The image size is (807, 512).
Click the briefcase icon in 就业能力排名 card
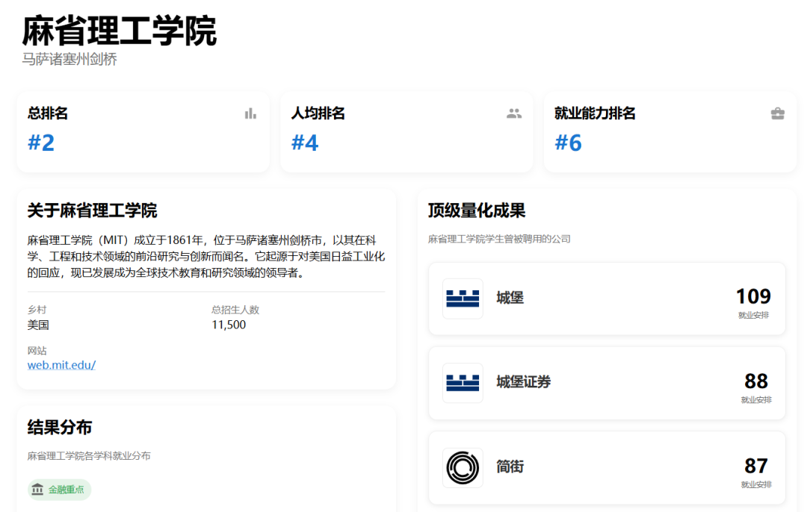click(x=778, y=113)
